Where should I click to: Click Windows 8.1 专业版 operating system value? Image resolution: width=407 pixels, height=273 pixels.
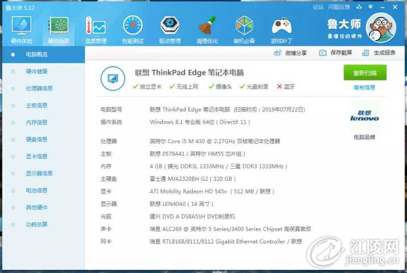[x=200, y=122]
